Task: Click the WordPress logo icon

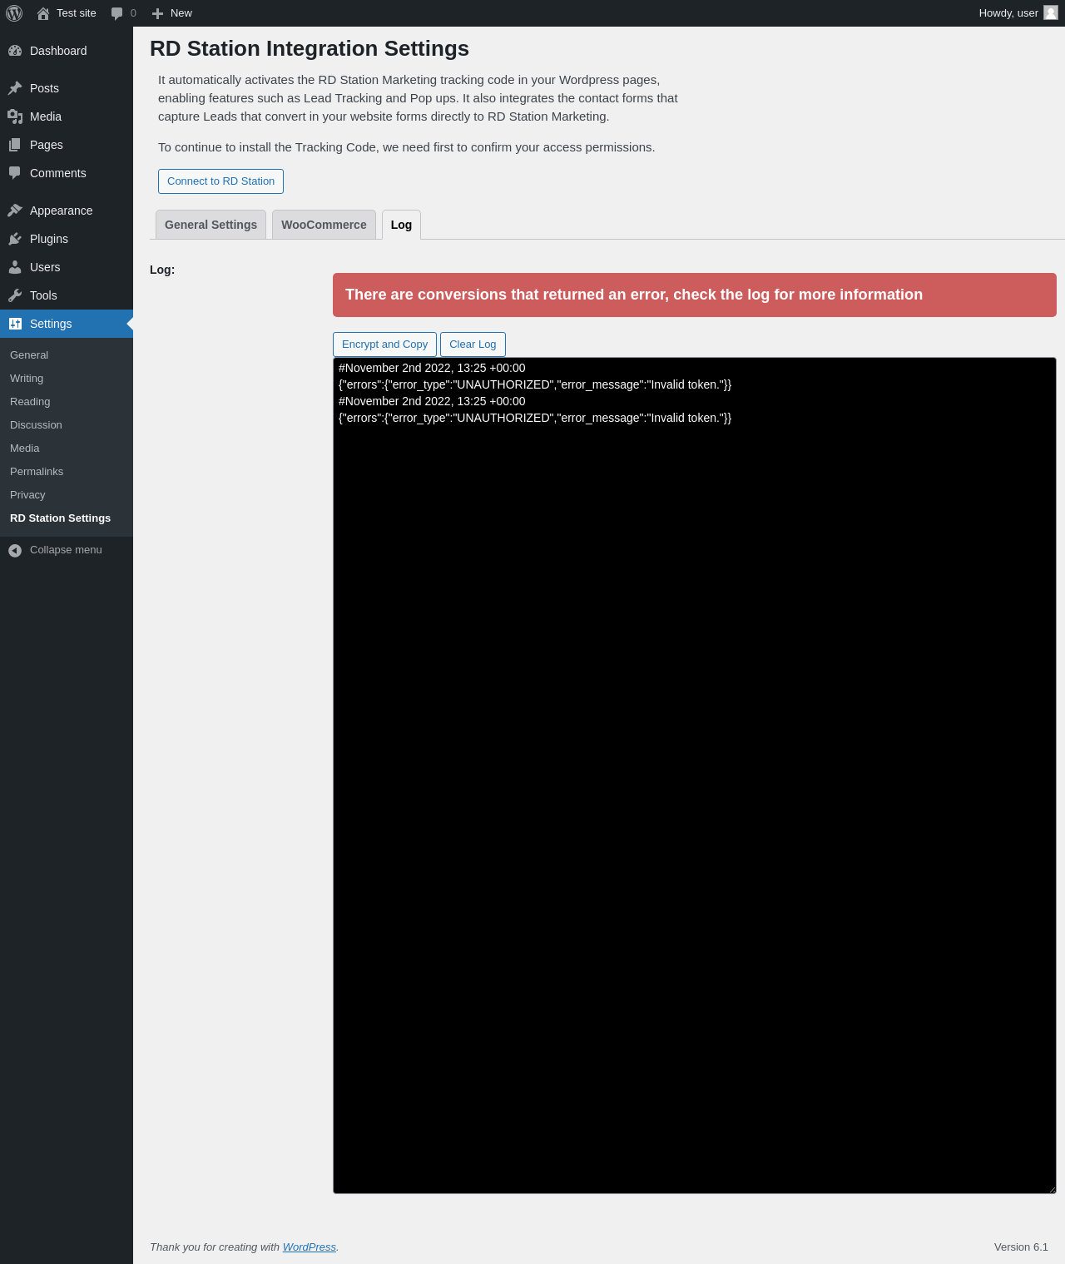Action: pyautogui.click(x=14, y=13)
